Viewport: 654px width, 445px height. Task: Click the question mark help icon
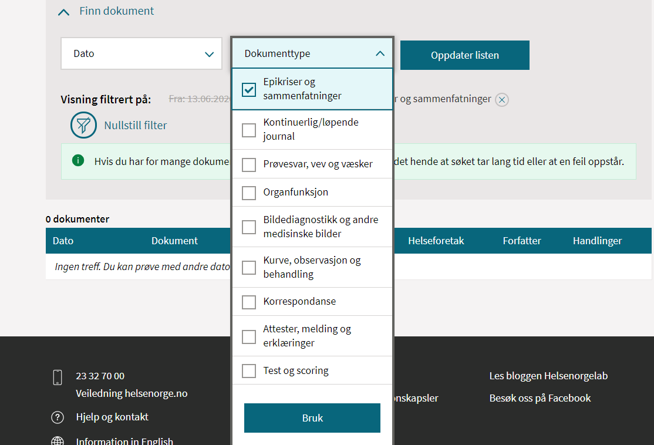click(58, 417)
